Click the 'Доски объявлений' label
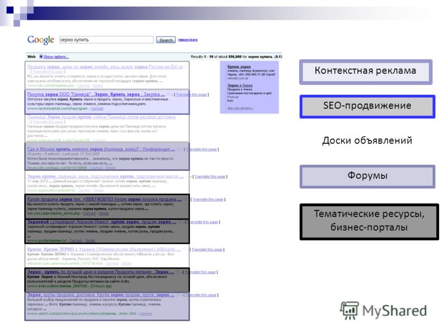Screen dimensions: 448x336 pyautogui.click(x=367, y=141)
